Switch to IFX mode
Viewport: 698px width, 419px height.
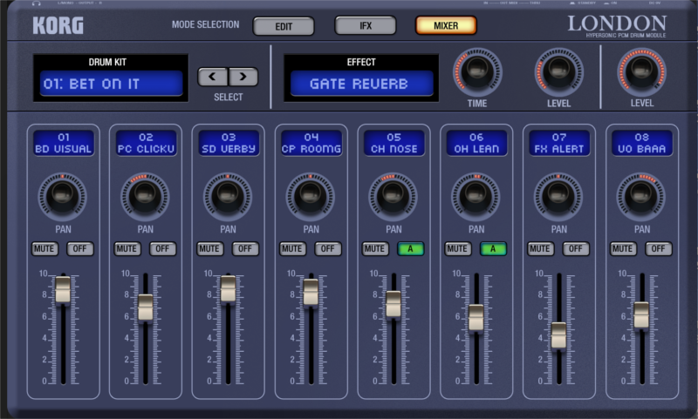[366, 26]
